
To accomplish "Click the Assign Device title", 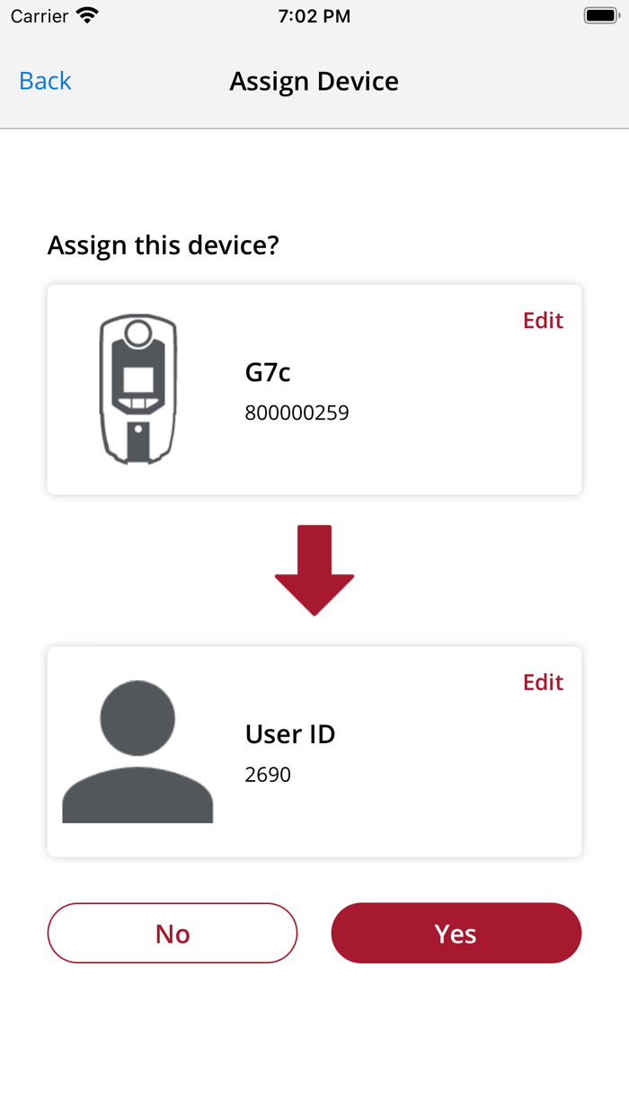I will pyautogui.click(x=314, y=81).
